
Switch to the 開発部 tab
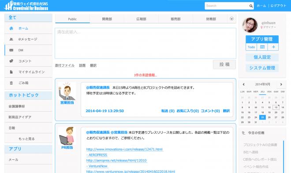point(107,19)
